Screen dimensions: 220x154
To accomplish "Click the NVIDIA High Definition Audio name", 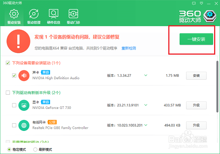I will (x=56, y=78).
